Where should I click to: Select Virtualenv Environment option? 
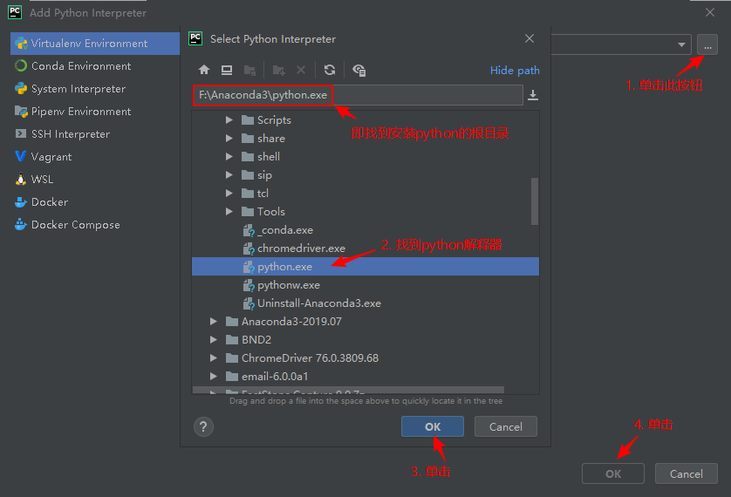[x=95, y=44]
